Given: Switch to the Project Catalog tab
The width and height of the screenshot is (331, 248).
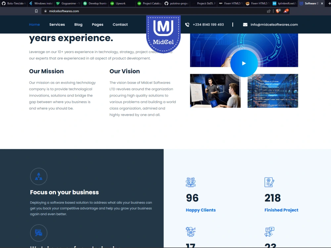Looking at the screenshot, I should pos(149,3).
